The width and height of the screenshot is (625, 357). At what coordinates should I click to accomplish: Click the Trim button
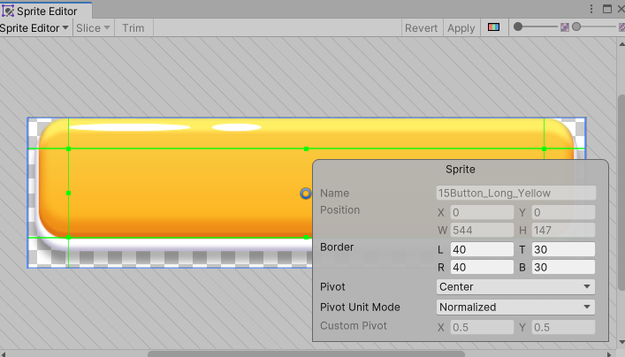(133, 28)
